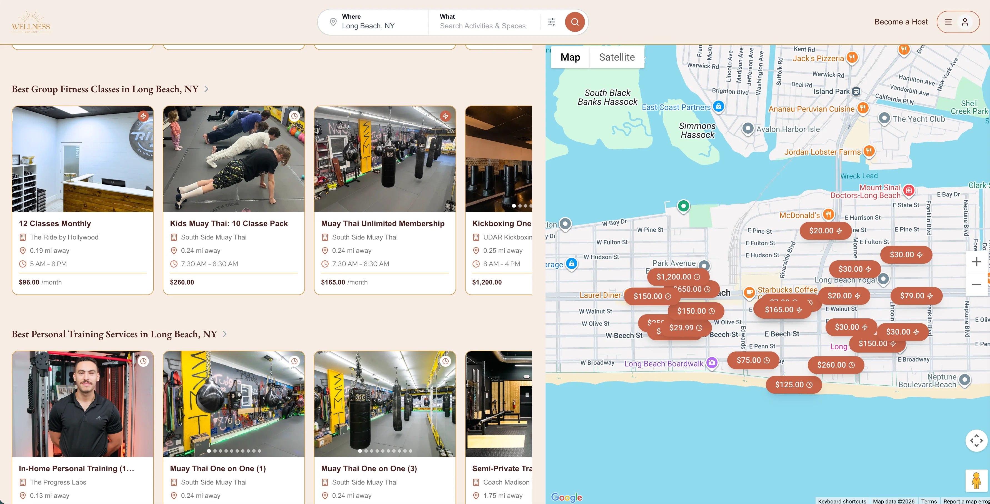This screenshot has height=504, width=990.
Task: Open Best Group Fitness Classes in Long Beach heading
Action: pyautogui.click(x=105, y=89)
